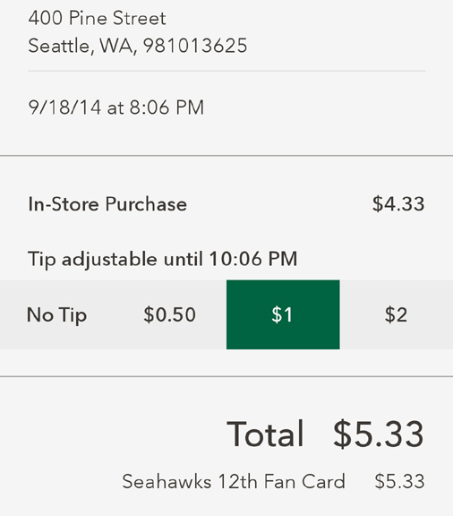
Task: Tap the green $1 tip button
Action: (283, 314)
